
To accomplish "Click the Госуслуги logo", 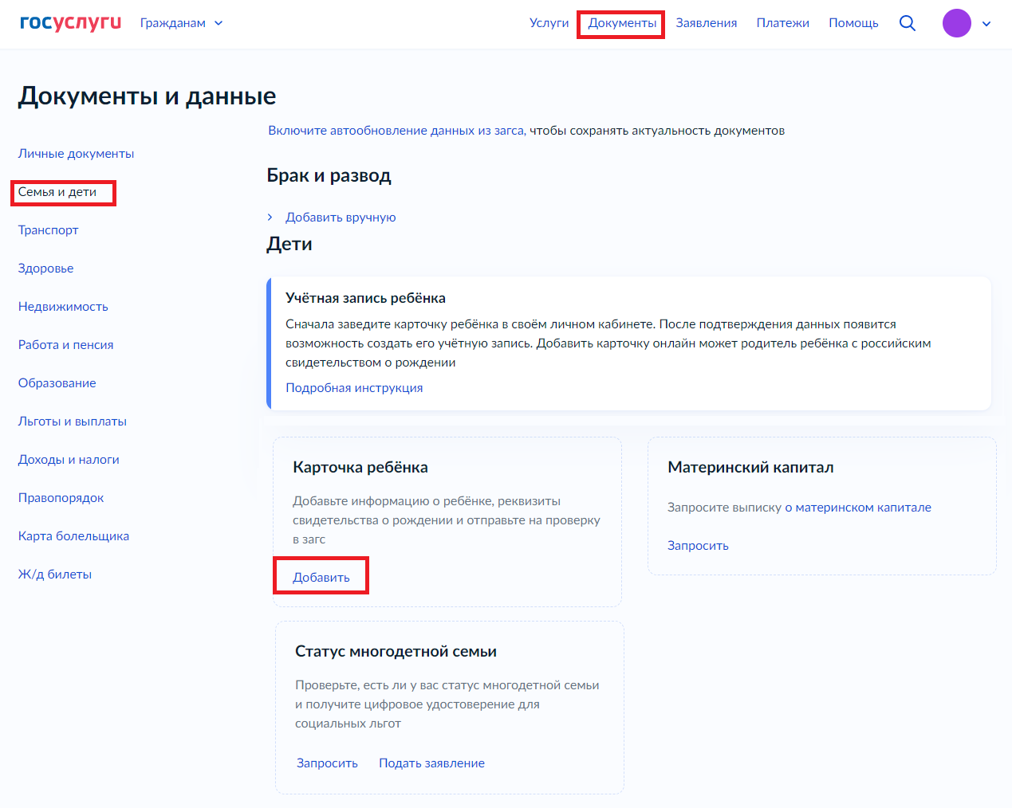I will (x=70, y=22).
